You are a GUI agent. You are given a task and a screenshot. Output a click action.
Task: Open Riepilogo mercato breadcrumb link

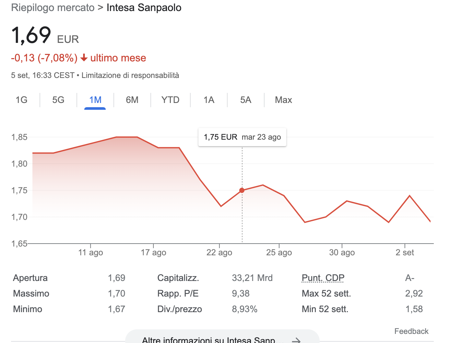(x=53, y=7)
